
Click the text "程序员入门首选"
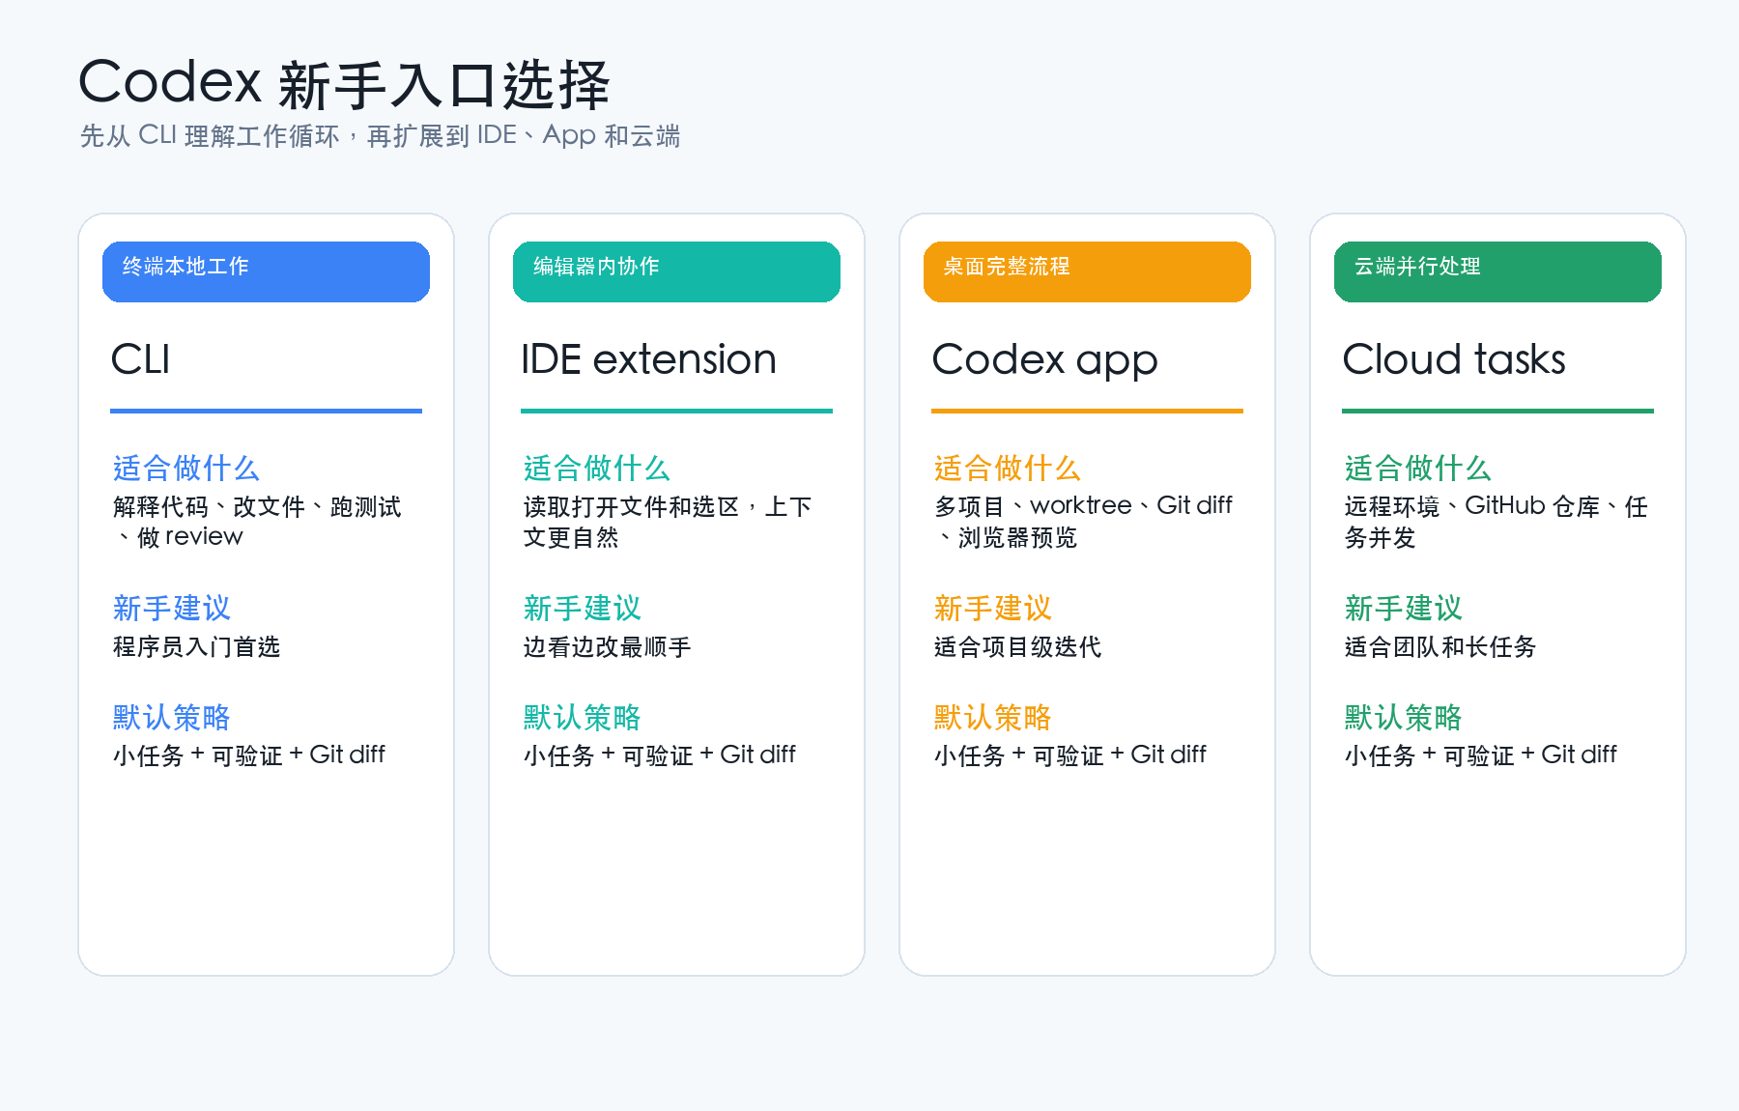(x=196, y=647)
